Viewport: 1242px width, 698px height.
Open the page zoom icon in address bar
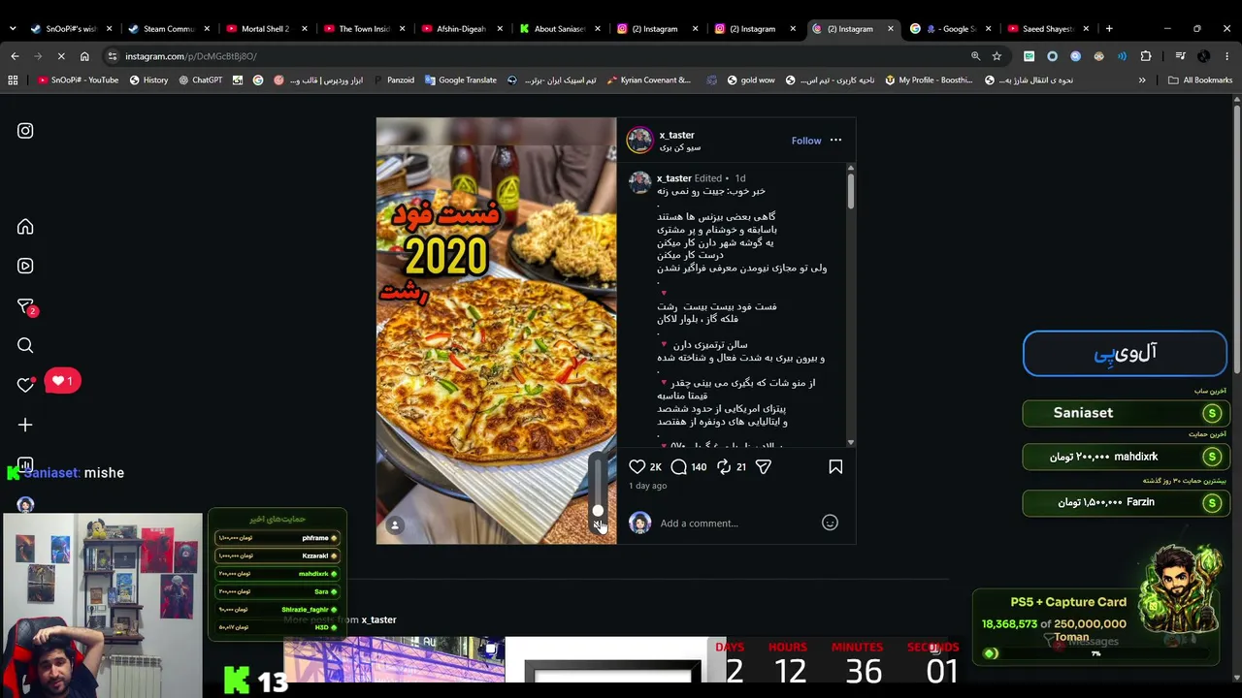[975, 56]
